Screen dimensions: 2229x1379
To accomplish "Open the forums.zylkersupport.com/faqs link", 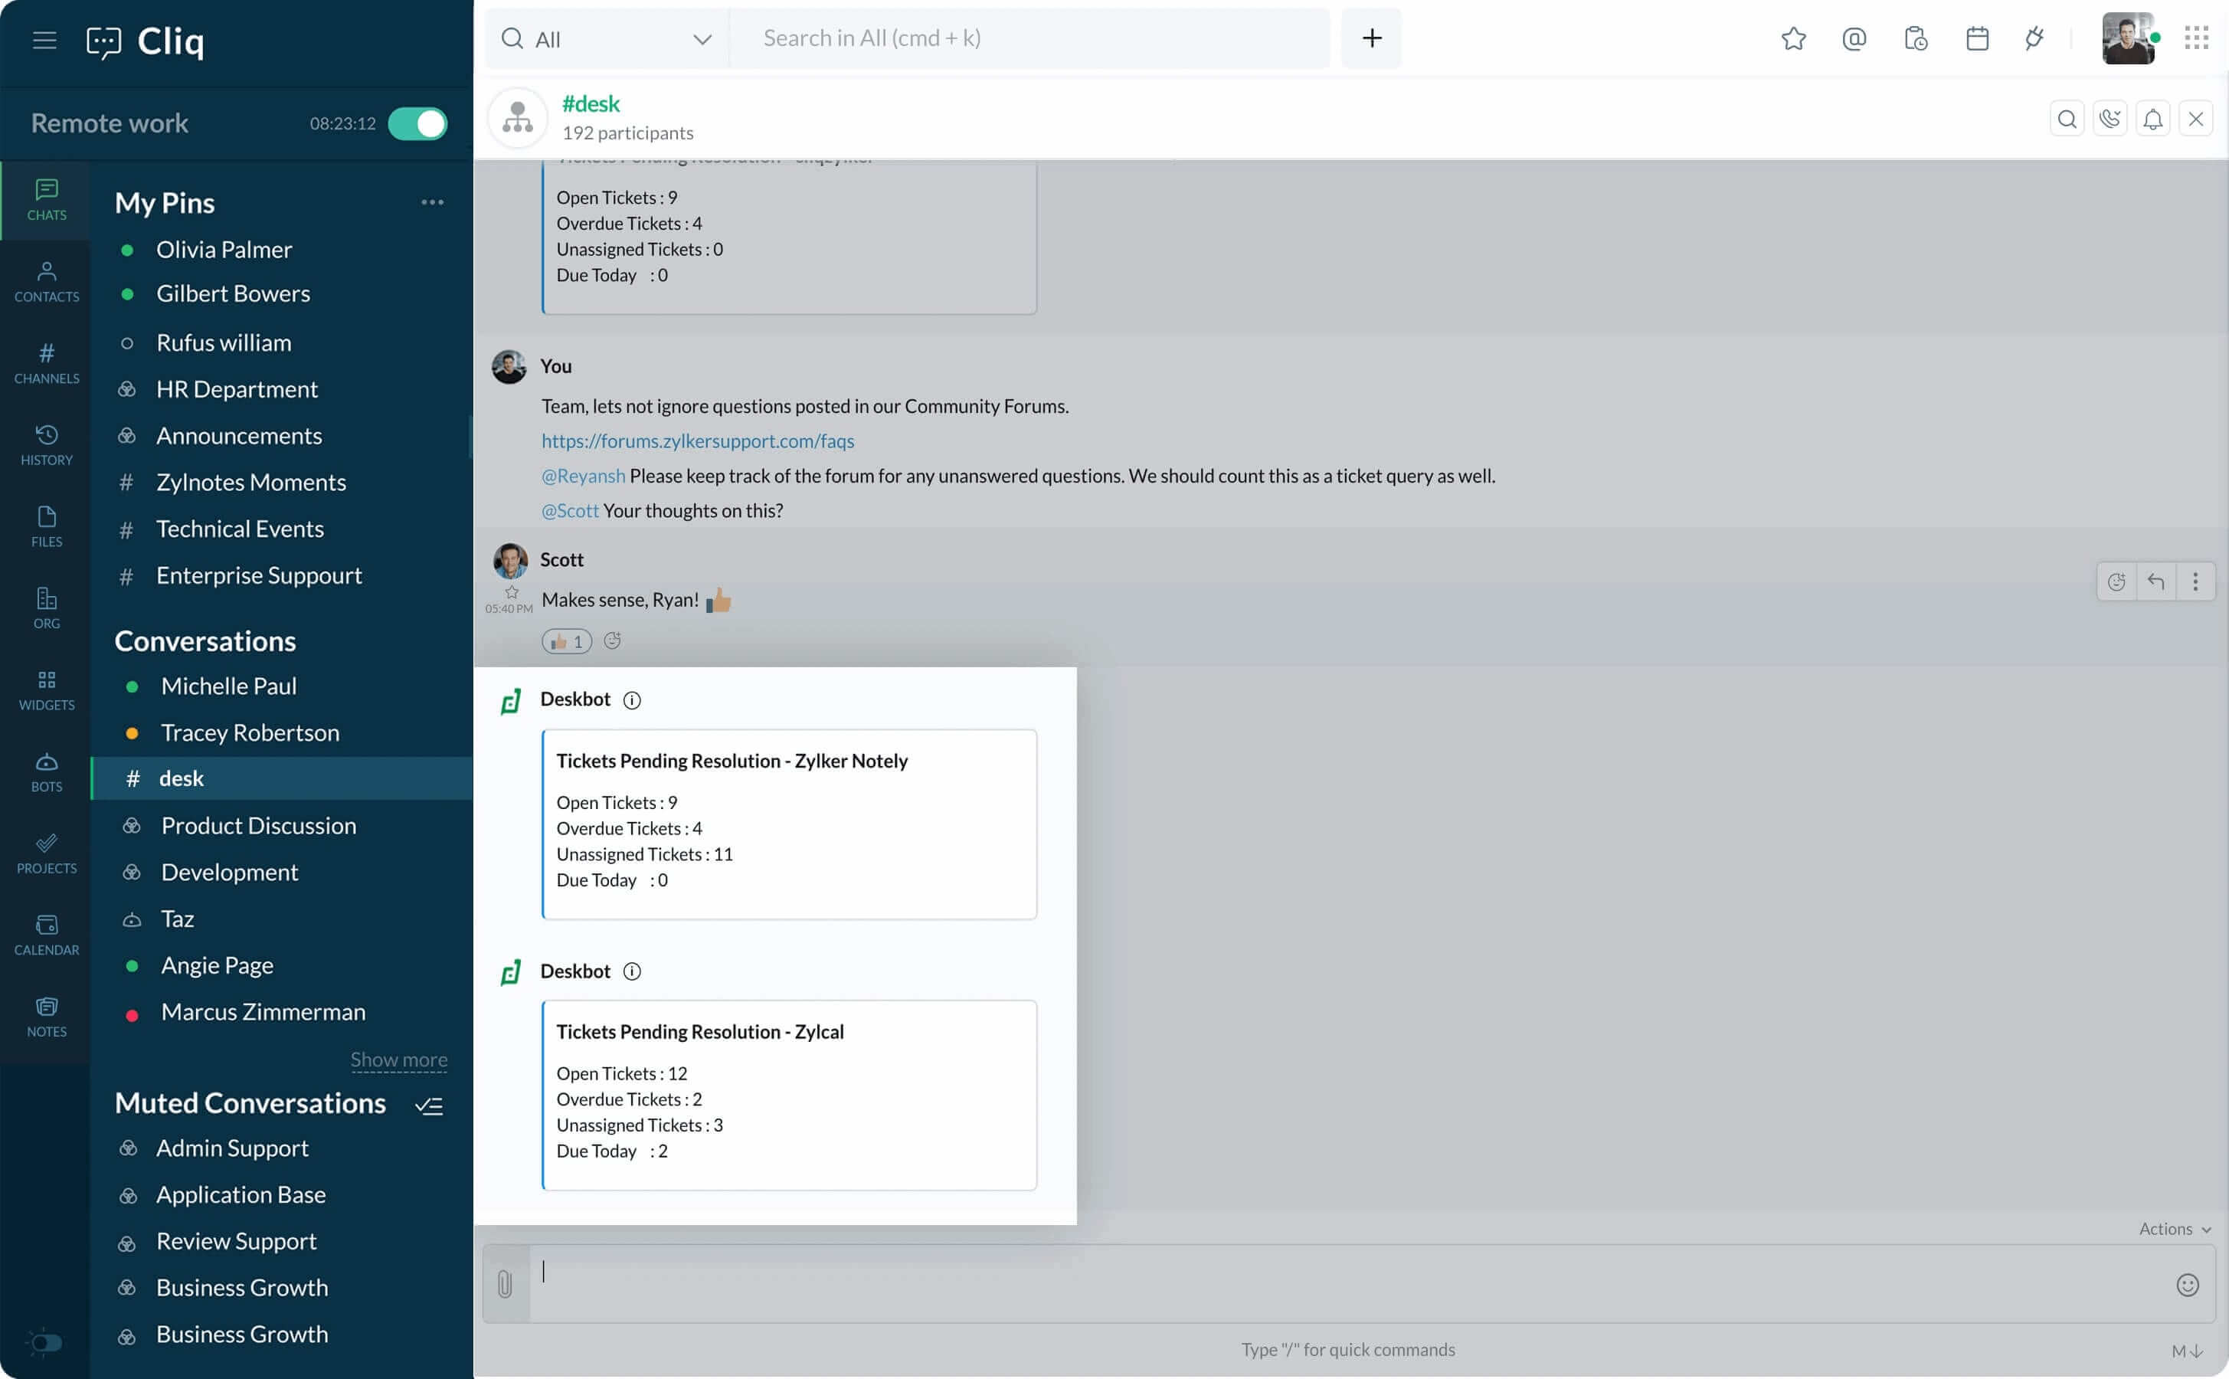I will [x=697, y=441].
